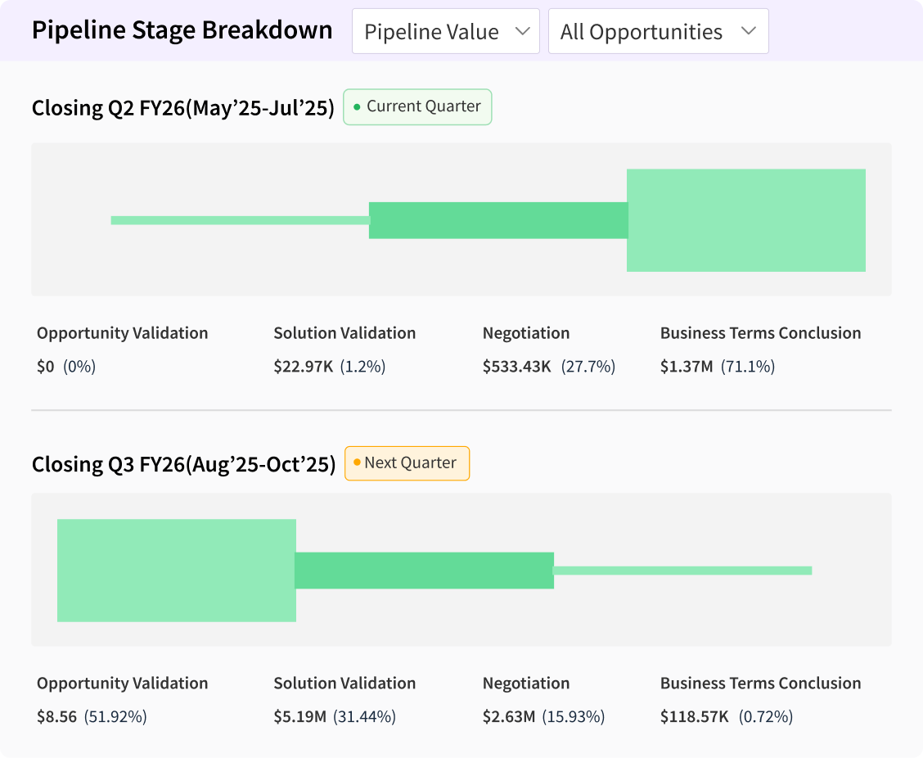923x758 pixels.
Task: Click the $118.57K Business Terms value
Action: (695, 717)
